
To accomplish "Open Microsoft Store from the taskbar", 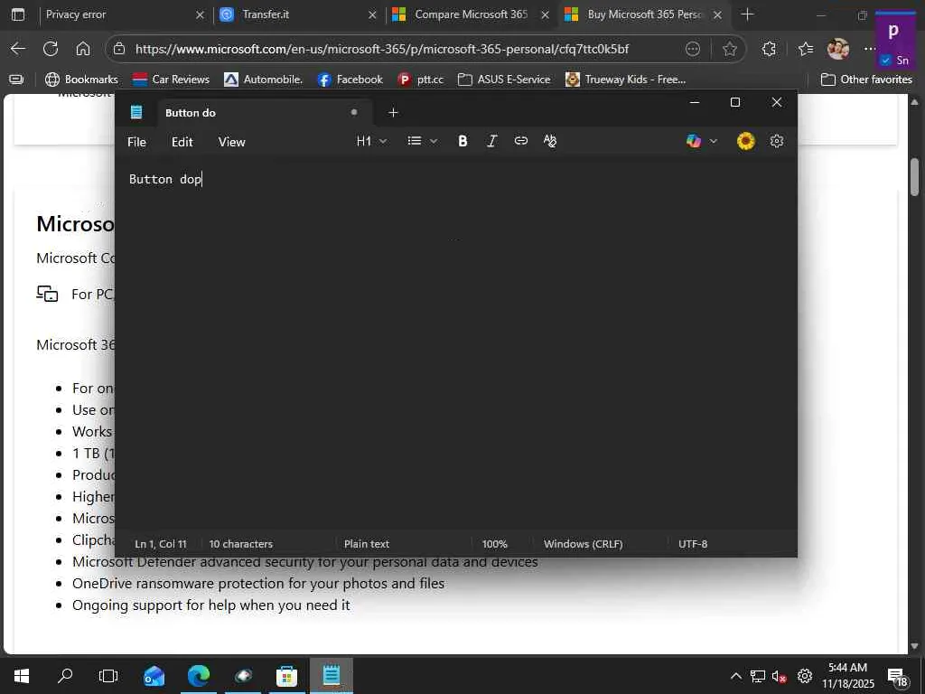I will 286,675.
